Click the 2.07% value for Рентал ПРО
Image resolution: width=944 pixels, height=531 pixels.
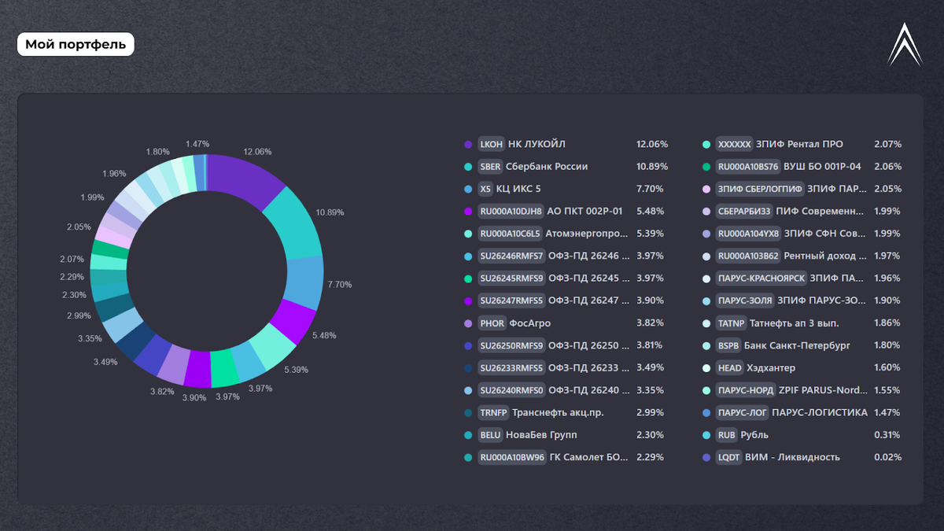coord(887,145)
